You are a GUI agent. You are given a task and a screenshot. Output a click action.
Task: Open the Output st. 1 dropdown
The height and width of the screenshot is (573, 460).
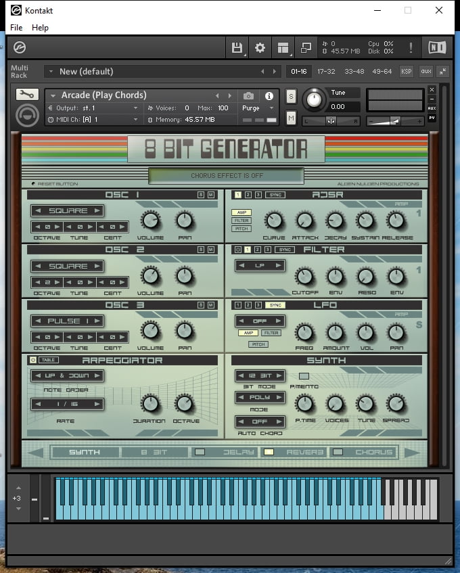135,108
